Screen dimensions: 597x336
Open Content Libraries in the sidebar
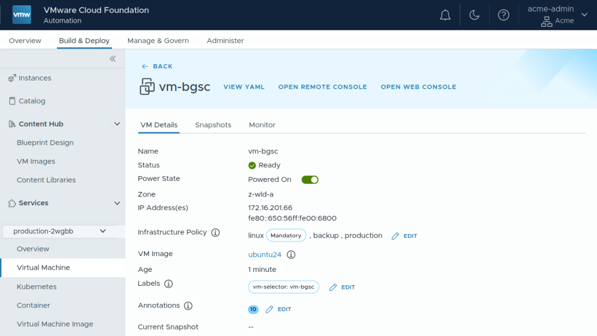(x=46, y=180)
